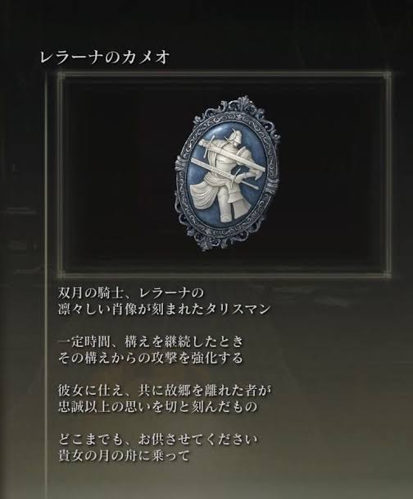Select the cameo talisman image
This screenshot has width=413, height=499.
[x=228, y=173]
